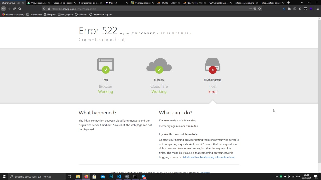Click Additional troubleshooting information here link

pos(209,157)
